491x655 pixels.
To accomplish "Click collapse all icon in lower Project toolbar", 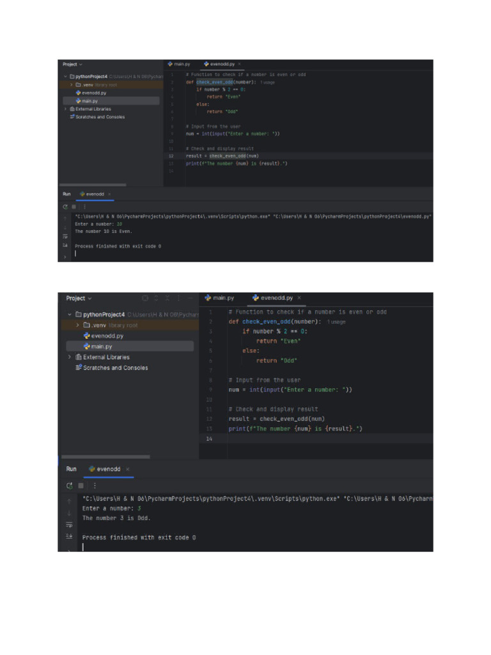I will click(x=168, y=298).
